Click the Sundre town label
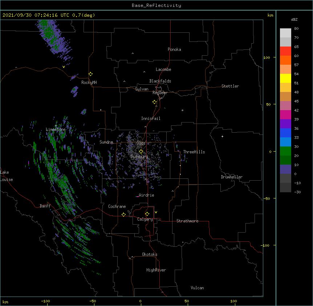313x306 pixels. pyautogui.click(x=106, y=142)
